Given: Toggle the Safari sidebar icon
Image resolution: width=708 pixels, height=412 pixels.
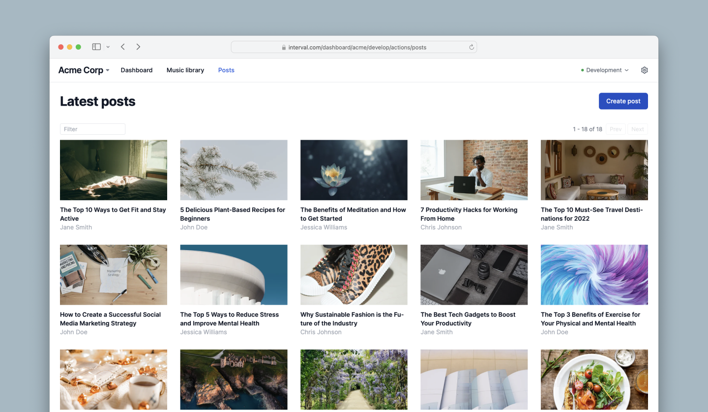Looking at the screenshot, I should 96,46.
